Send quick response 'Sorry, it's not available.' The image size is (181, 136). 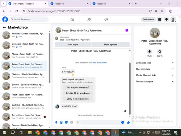78,99
